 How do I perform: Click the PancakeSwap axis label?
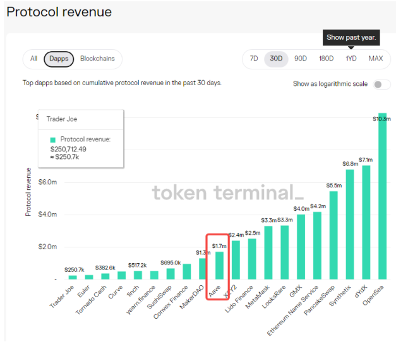tap(319, 300)
